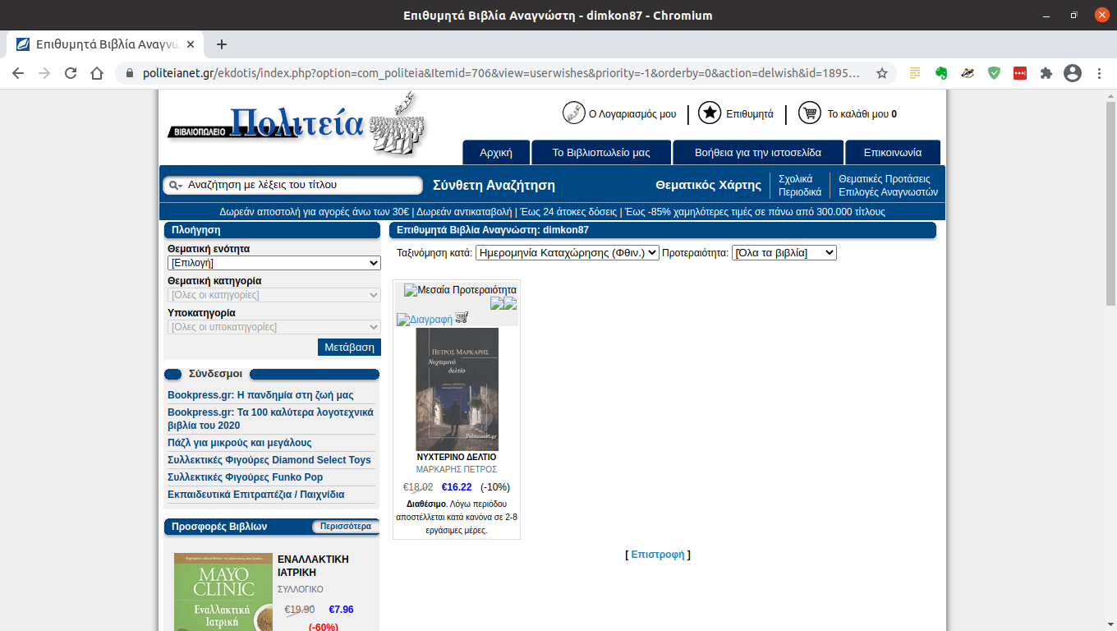Viewport: 1117px width, 631px height.
Task: Click the lock icon in address bar
Action: [129, 73]
